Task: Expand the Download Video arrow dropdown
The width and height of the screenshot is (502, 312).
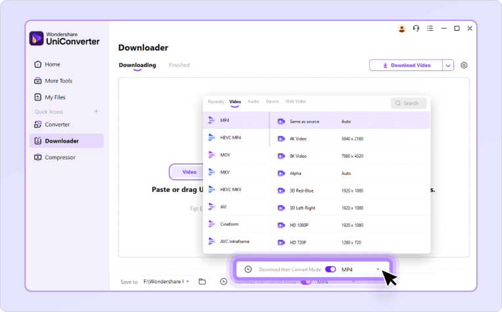Action: tap(448, 66)
